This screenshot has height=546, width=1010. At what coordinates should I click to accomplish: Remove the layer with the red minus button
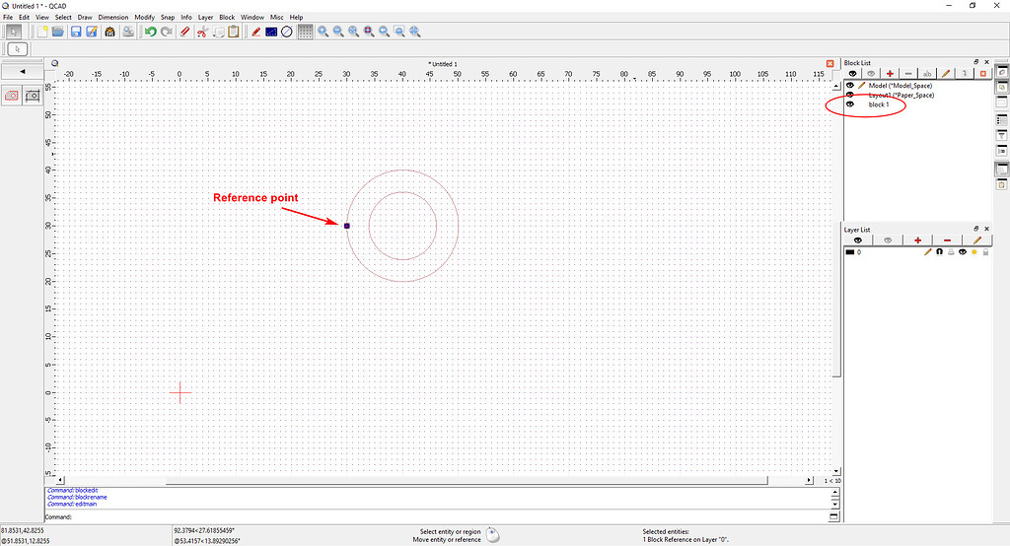tap(947, 240)
